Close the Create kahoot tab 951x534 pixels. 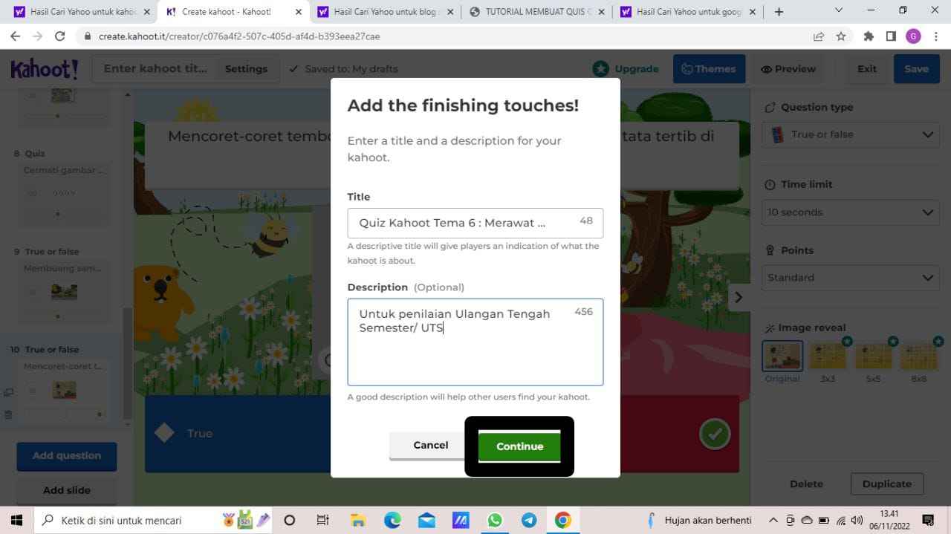point(299,12)
